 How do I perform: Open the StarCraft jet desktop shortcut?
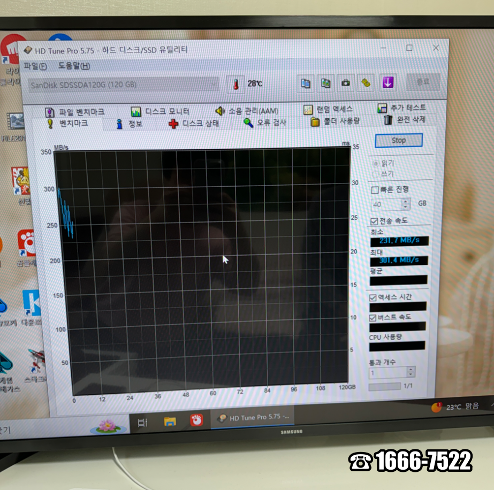point(36,365)
